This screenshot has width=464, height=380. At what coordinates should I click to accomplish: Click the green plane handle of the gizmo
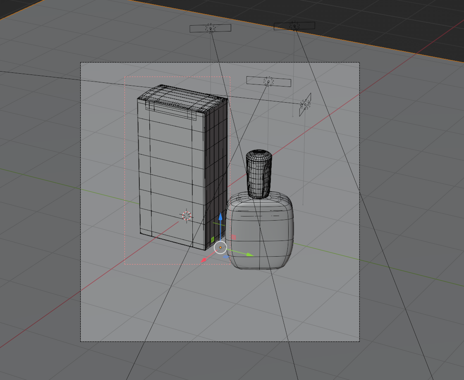(x=213, y=239)
